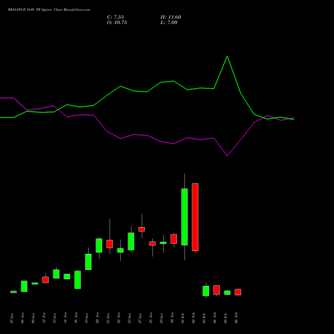The image size is (334, 334).
Task: Click the 27 Jan date label
Action: [140, 318]
